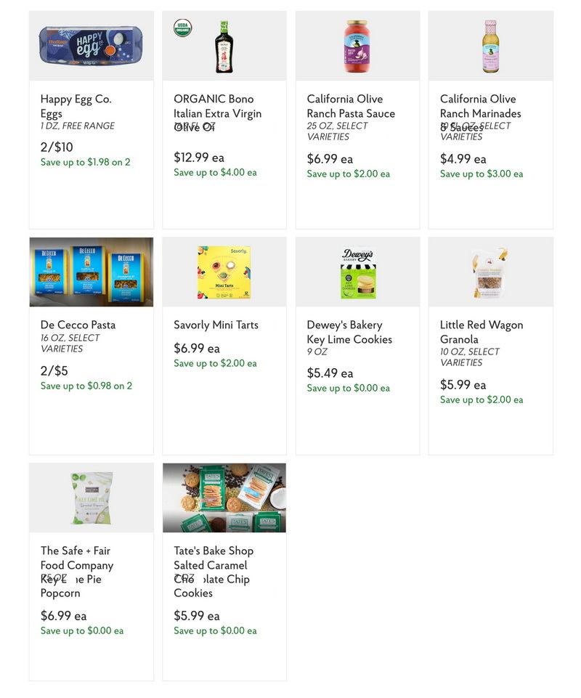The width and height of the screenshot is (581, 698).
Task: Click the USDA Organic badge icon
Action: 182,28
